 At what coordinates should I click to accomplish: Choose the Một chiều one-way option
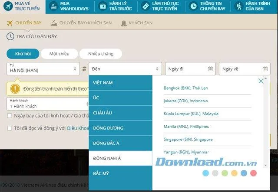[60, 54]
